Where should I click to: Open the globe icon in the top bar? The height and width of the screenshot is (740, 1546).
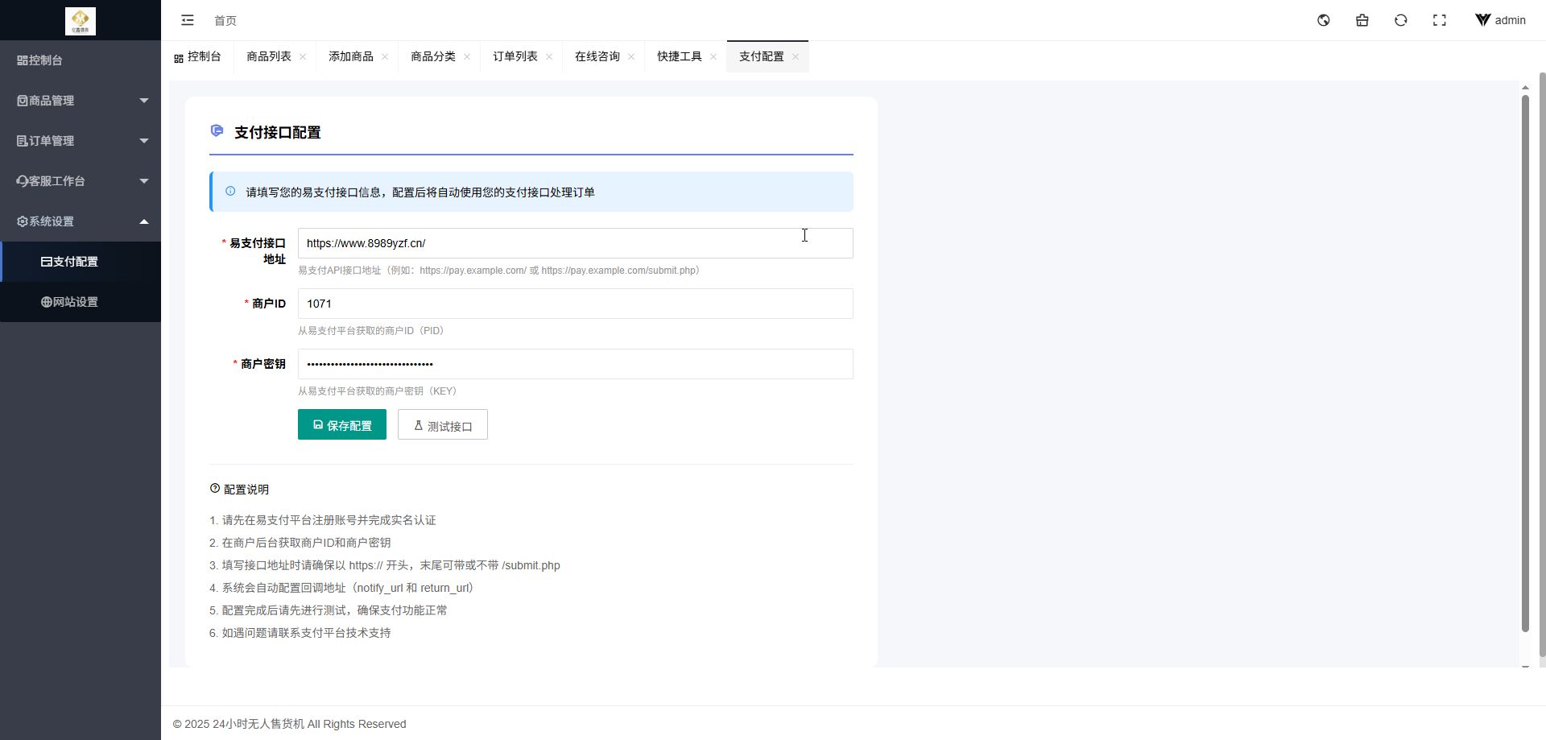(x=1324, y=20)
